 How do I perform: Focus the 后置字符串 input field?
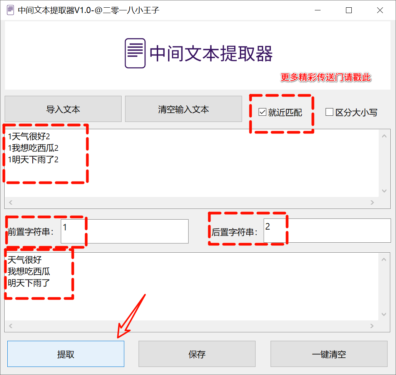(x=327, y=230)
